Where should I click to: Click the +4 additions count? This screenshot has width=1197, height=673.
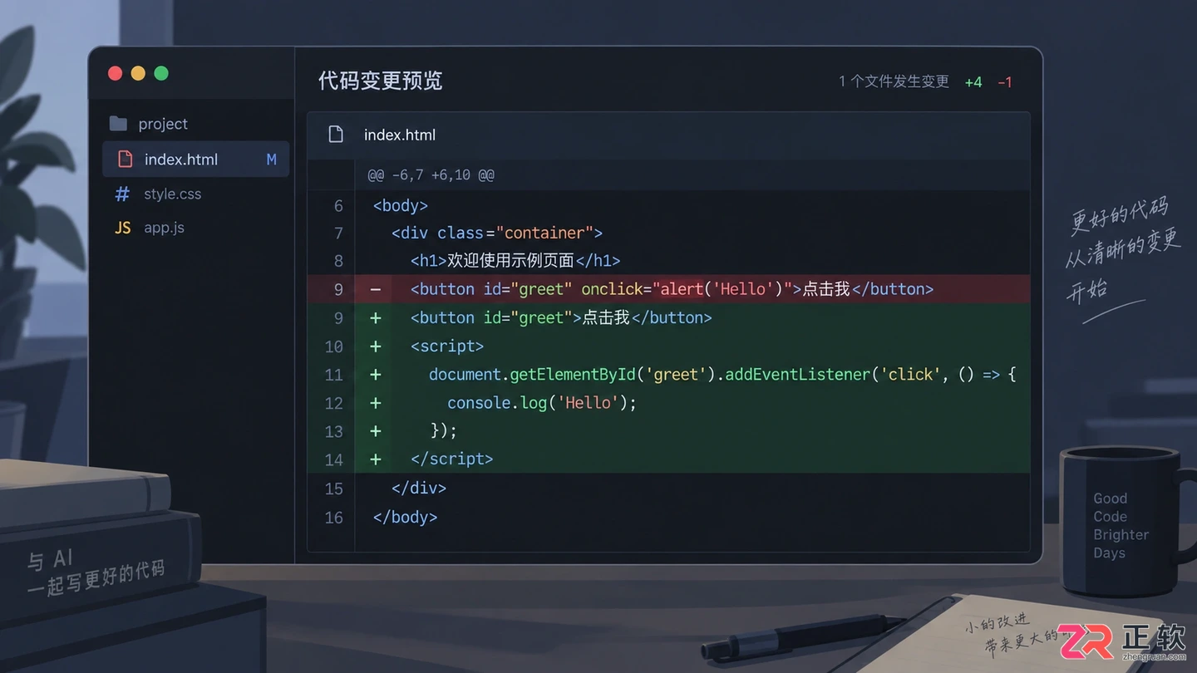[973, 82]
